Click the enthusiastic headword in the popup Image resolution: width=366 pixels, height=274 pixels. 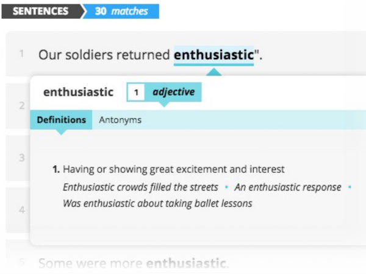coord(78,92)
